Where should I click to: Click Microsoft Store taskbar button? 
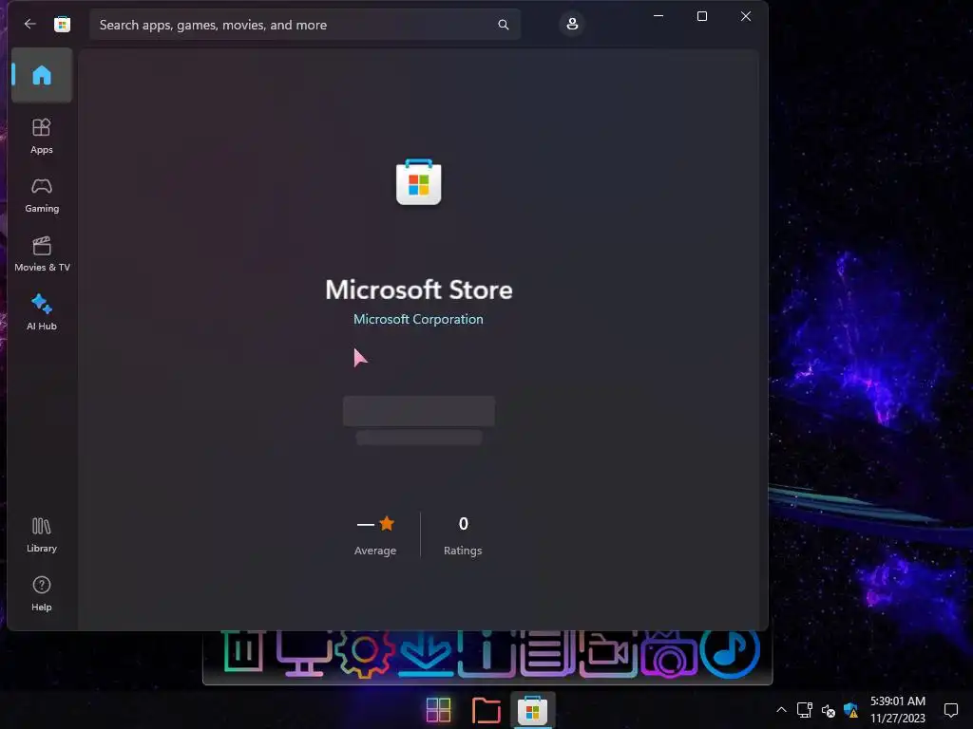click(x=532, y=710)
